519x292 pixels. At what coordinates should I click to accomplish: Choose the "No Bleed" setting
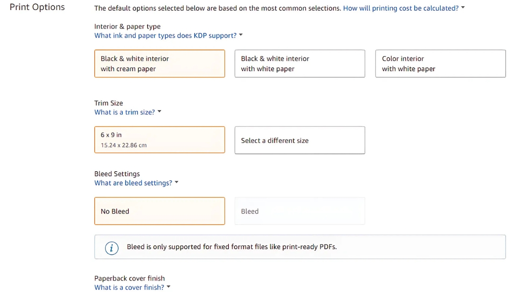[x=159, y=211]
